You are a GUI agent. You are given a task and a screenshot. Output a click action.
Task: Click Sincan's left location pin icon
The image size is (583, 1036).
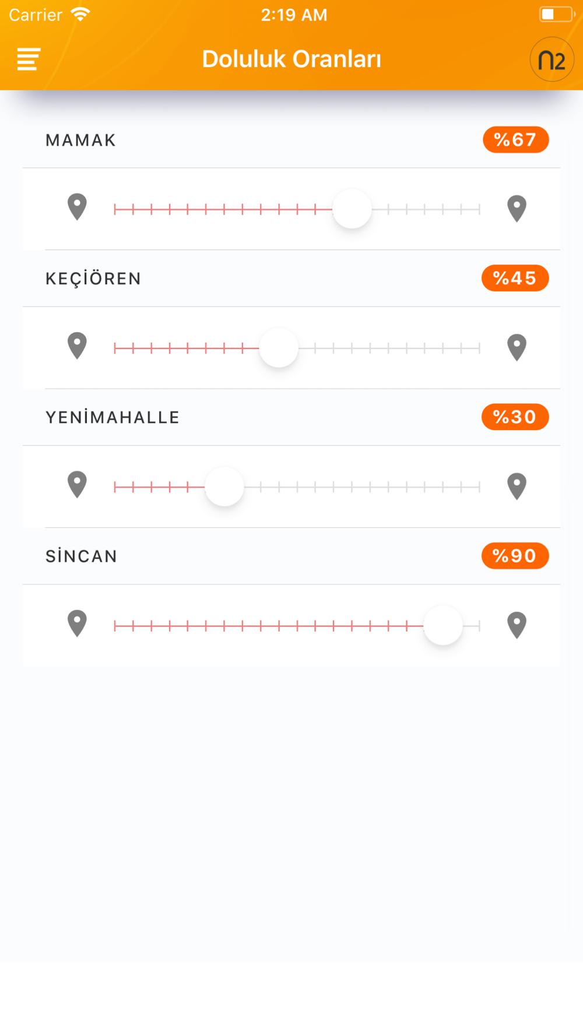coord(77,623)
